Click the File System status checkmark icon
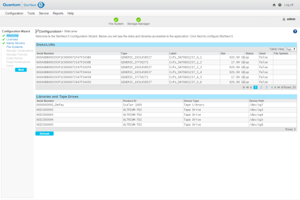Image resolution: width=300 pixels, height=200 pixels. [x=116, y=20]
